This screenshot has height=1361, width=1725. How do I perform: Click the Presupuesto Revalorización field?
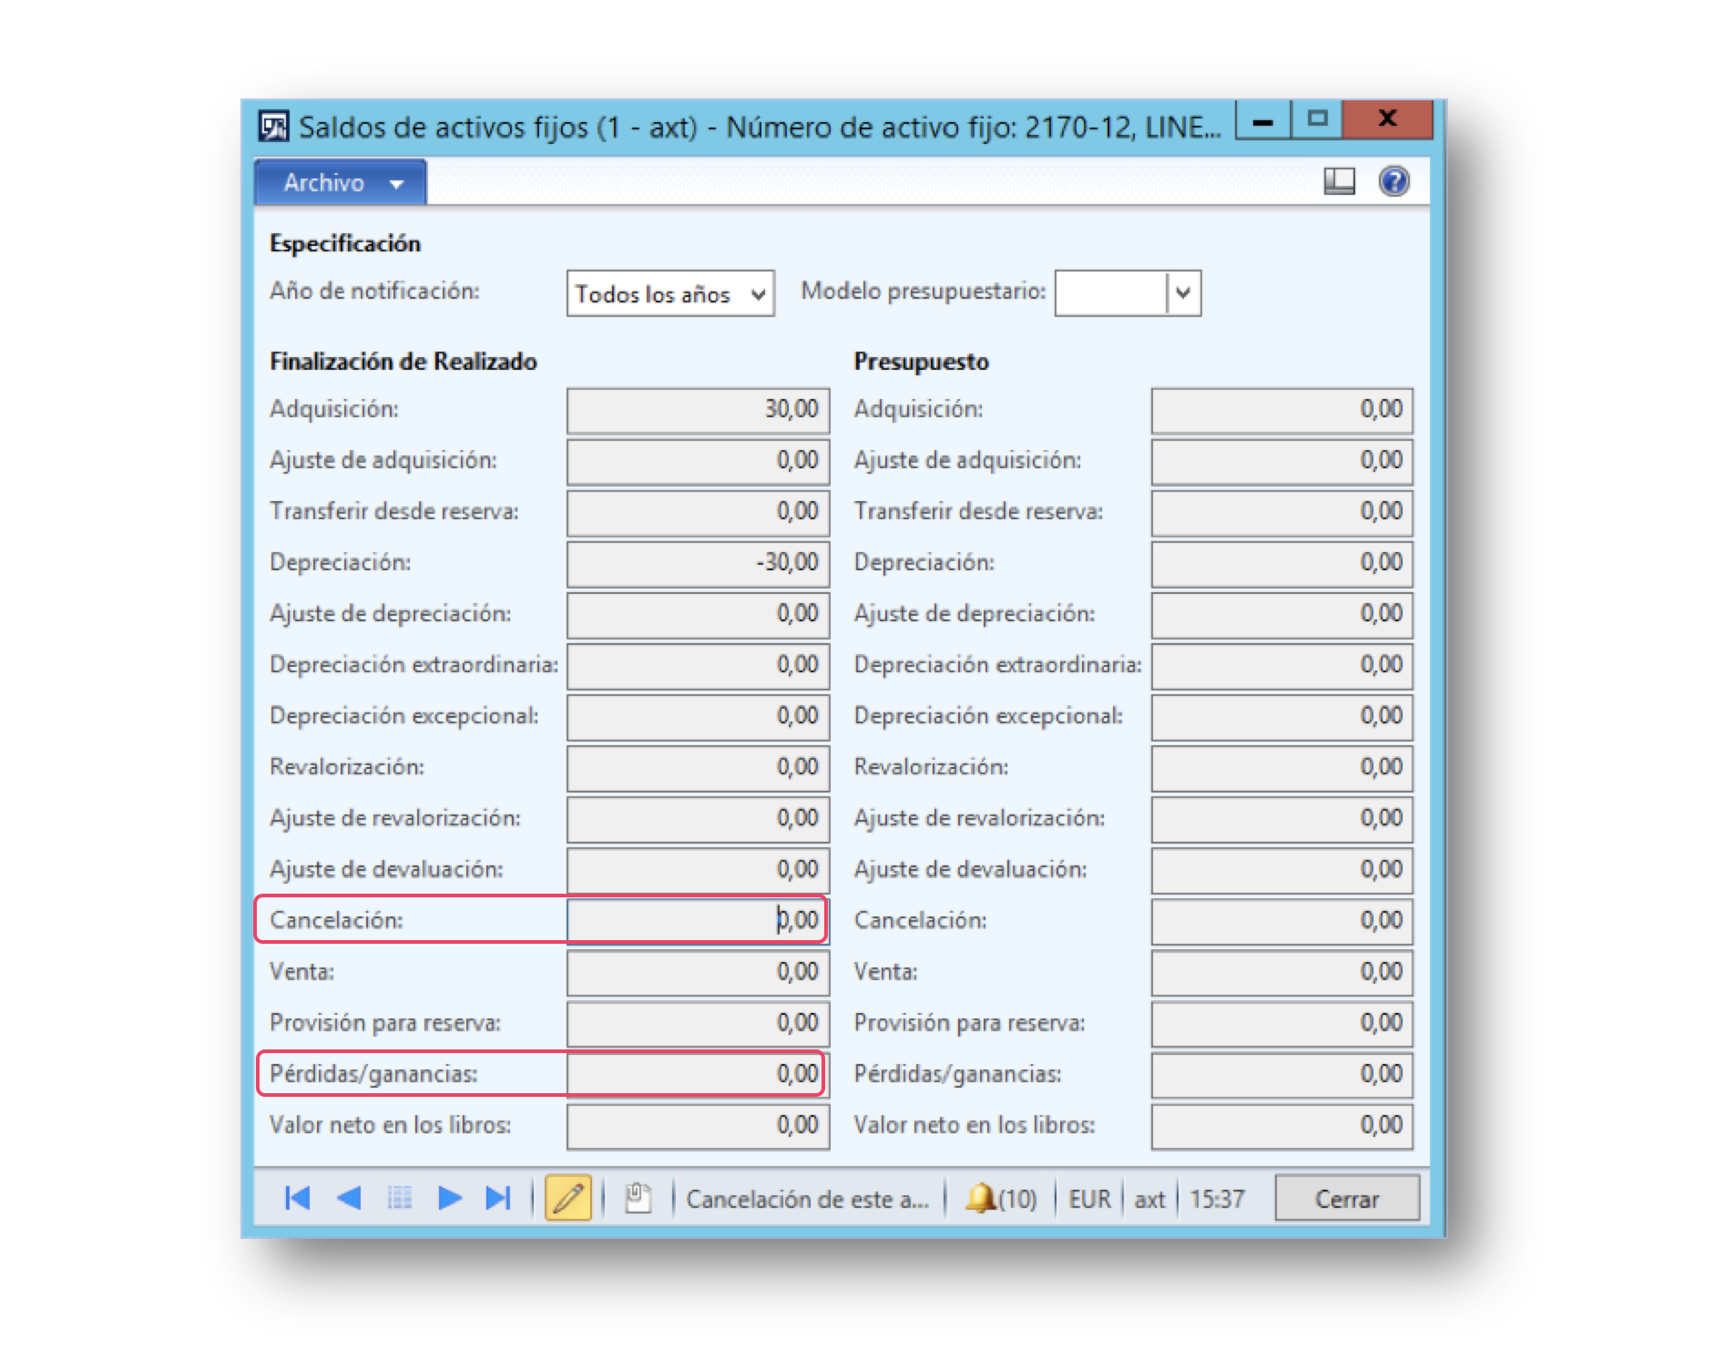(1281, 768)
